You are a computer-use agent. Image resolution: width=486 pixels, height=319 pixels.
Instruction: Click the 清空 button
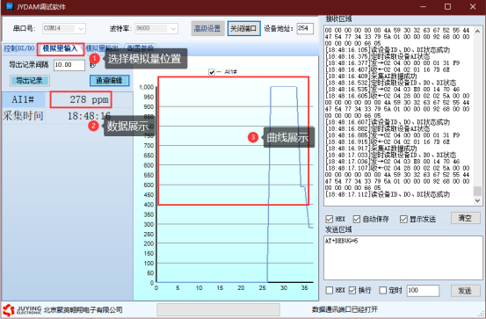[x=465, y=218]
